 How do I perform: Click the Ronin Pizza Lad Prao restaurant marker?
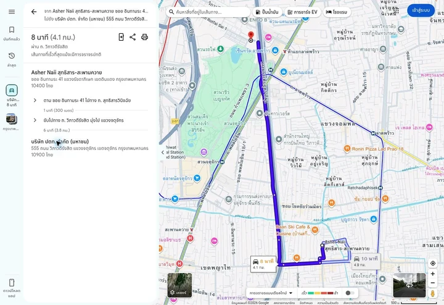point(347,149)
